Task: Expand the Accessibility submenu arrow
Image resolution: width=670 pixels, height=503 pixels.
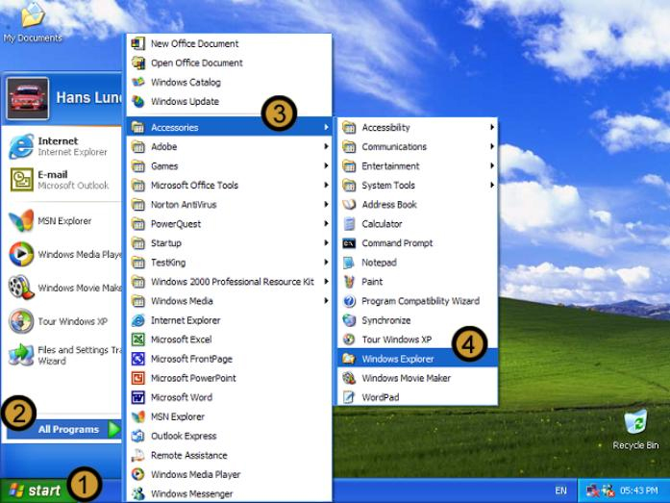Action: tap(492, 127)
